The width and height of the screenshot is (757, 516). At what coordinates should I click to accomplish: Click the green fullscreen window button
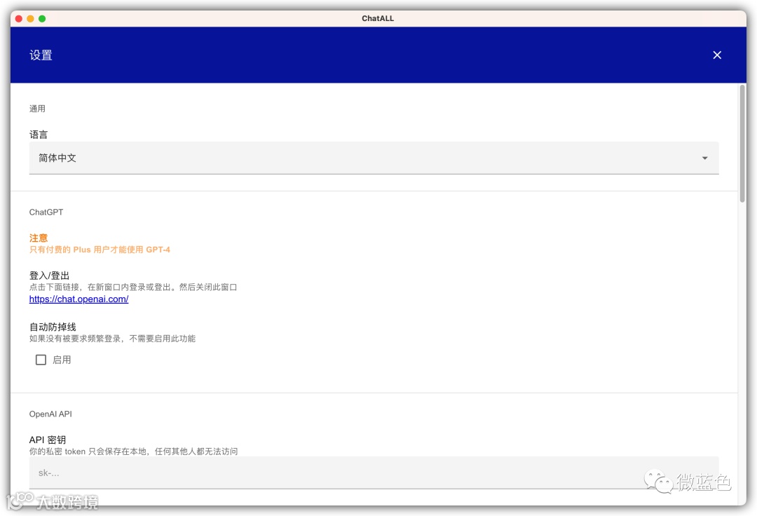click(42, 18)
